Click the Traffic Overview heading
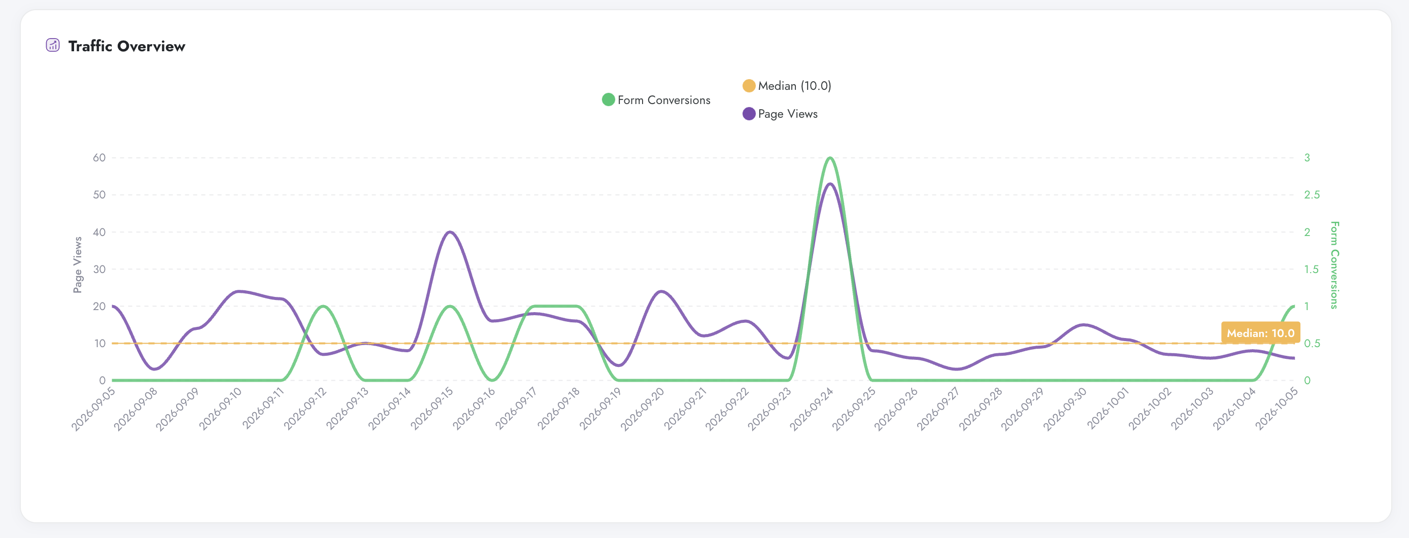The image size is (1409, 538). (x=126, y=46)
